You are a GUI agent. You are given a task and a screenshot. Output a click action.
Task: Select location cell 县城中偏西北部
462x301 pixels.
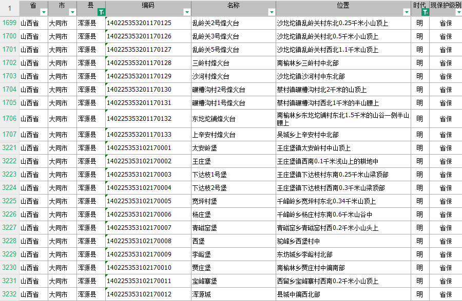(343, 294)
